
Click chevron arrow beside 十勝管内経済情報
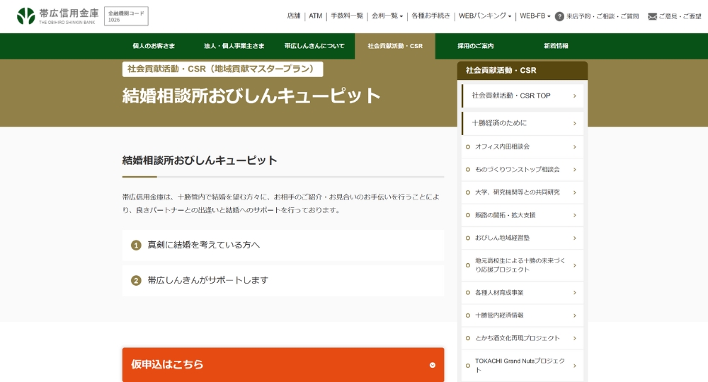(x=574, y=316)
